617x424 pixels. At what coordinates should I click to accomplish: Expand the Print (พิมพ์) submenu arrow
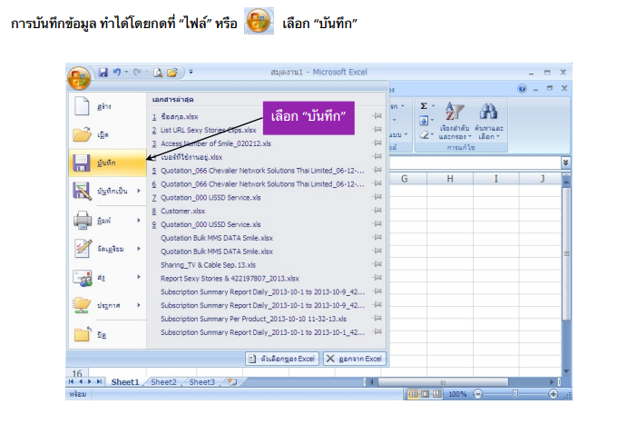point(139,220)
